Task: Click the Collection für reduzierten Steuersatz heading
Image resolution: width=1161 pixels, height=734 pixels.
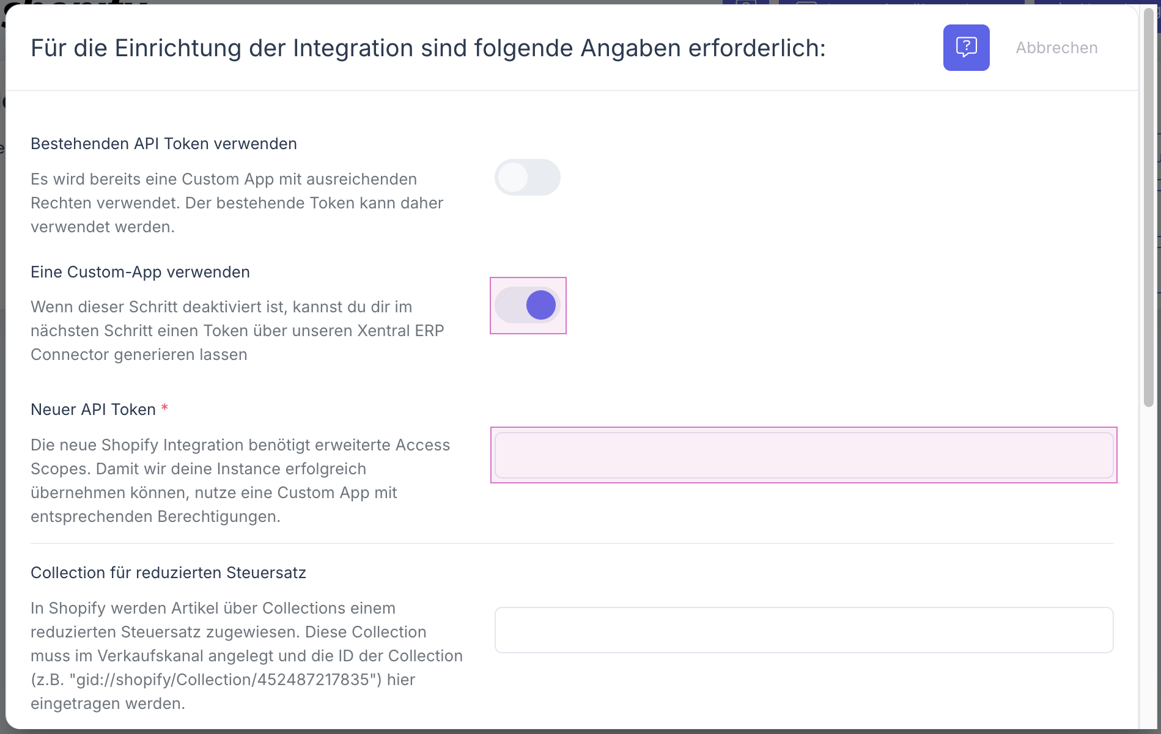Action: point(168,573)
